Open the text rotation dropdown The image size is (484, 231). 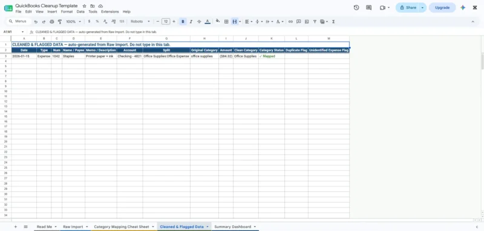pyautogui.click(x=280, y=22)
